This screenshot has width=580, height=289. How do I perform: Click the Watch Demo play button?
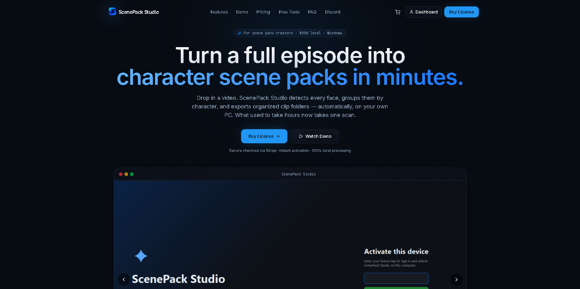point(315,136)
